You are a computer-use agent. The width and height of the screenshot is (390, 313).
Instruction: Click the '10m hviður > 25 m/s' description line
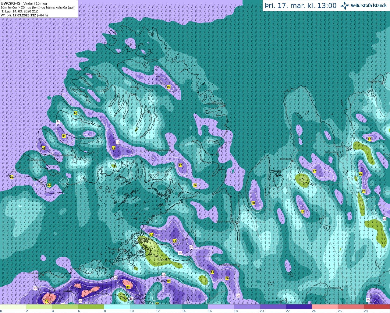point(38,7)
